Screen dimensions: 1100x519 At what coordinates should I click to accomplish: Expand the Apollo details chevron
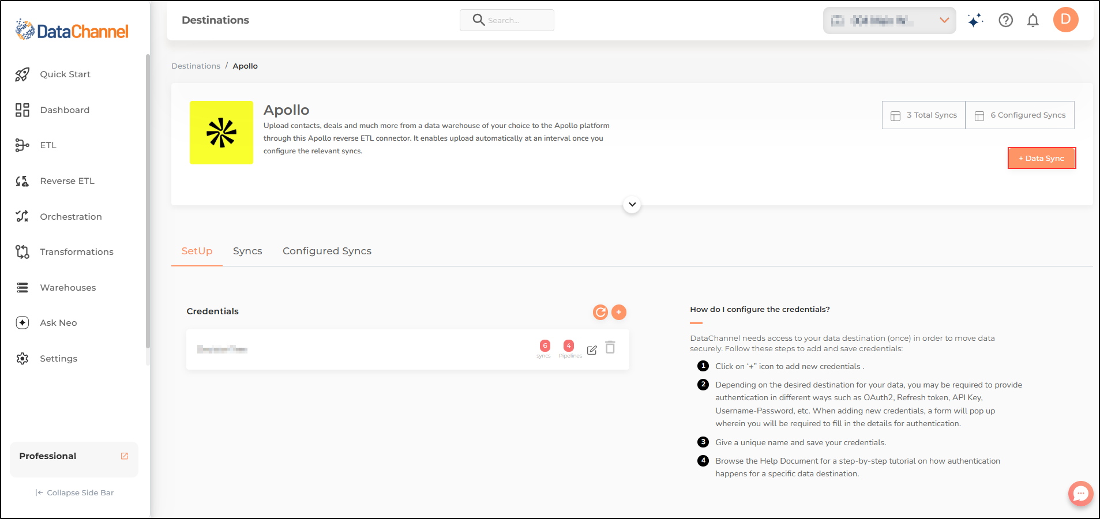pos(632,205)
